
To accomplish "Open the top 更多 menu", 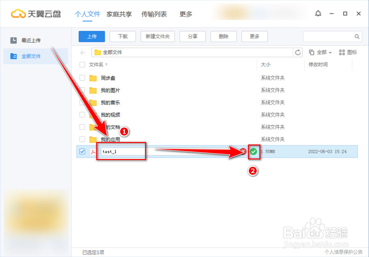I will (x=186, y=14).
